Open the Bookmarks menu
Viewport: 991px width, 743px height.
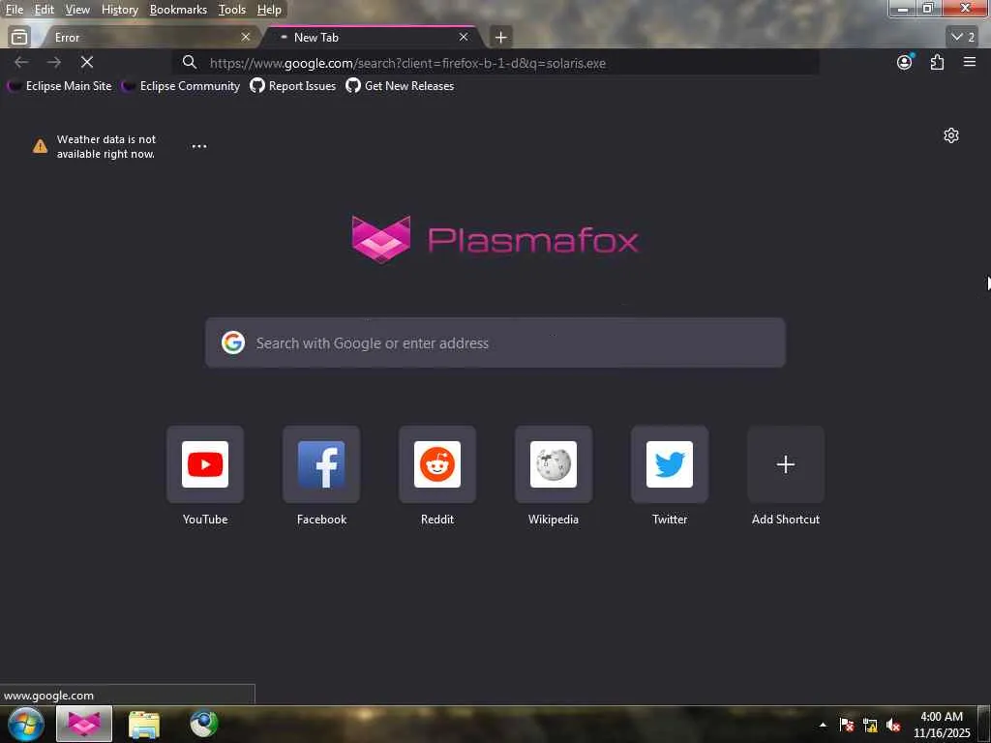click(x=178, y=10)
